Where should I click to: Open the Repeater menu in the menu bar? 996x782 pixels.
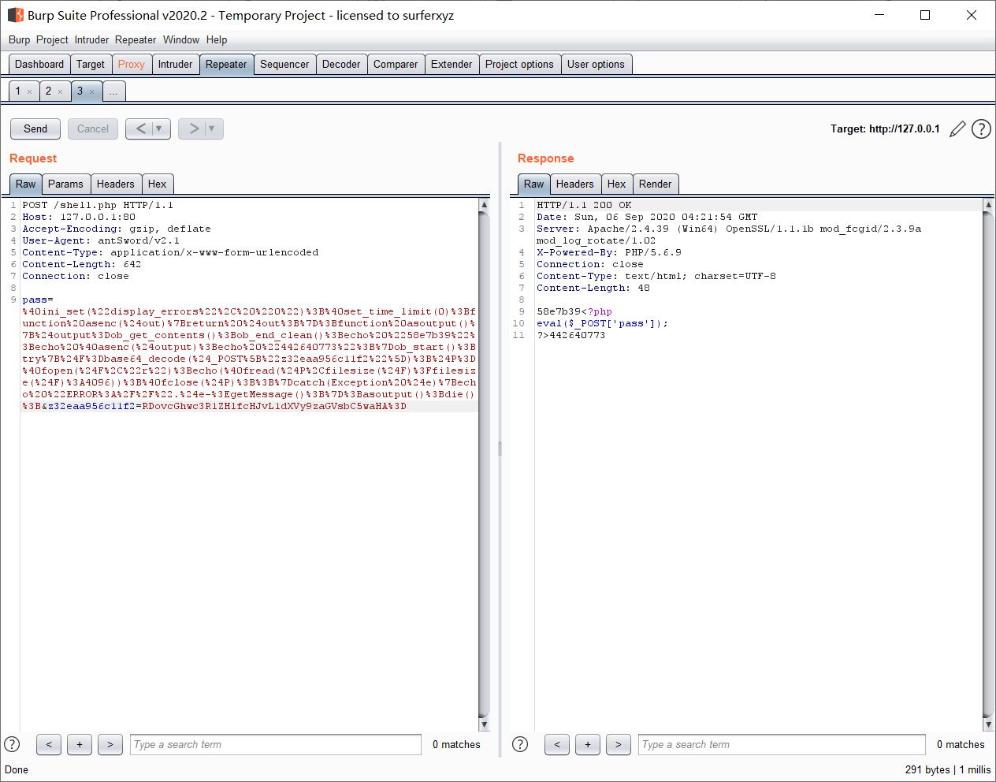point(136,39)
